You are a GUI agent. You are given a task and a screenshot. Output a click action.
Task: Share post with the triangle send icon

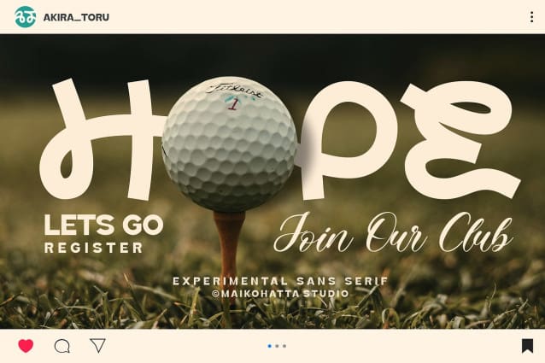click(98, 345)
